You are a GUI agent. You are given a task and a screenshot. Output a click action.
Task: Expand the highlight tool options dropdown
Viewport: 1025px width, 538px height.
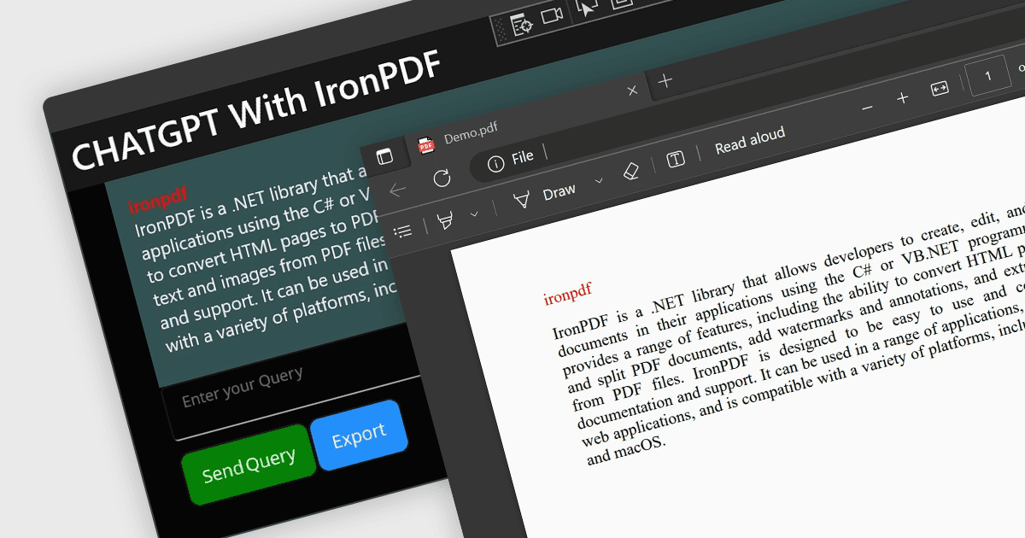[475, 213]
